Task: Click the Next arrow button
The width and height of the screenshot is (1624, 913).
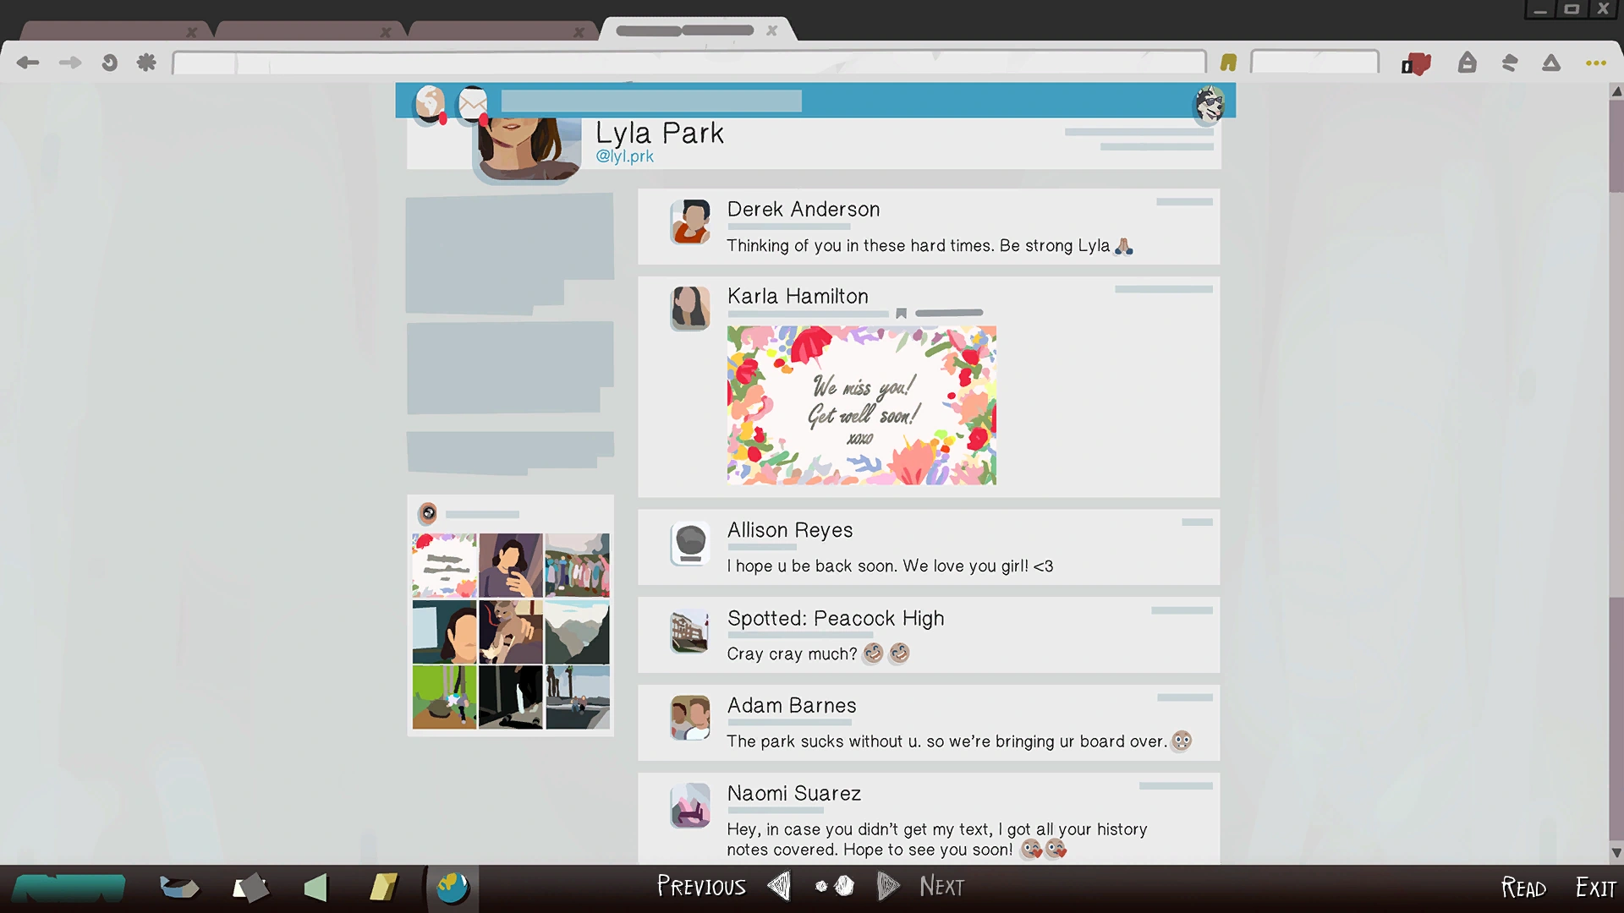Action: click(x=887, y=886)
